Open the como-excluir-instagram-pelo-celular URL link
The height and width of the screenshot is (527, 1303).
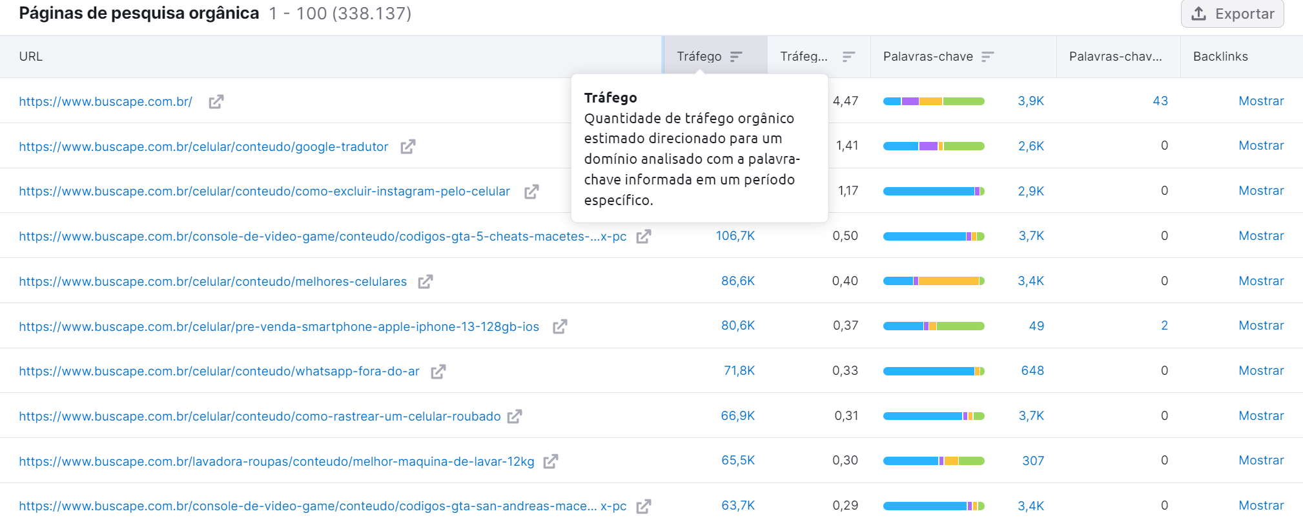tap(264, 191)
